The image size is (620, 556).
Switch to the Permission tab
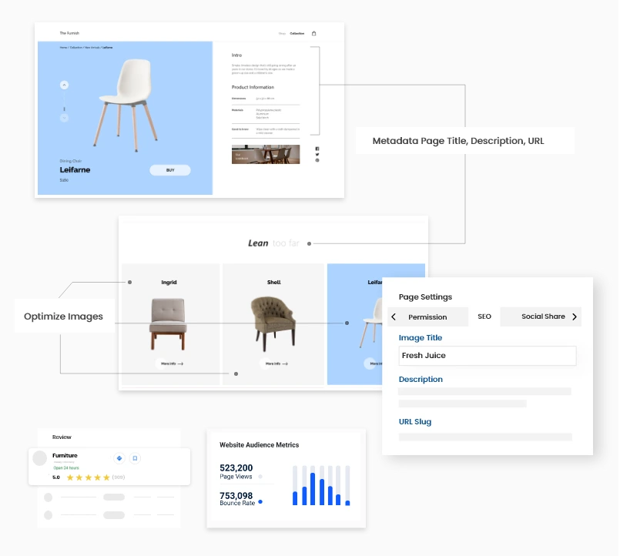point(427,317)
